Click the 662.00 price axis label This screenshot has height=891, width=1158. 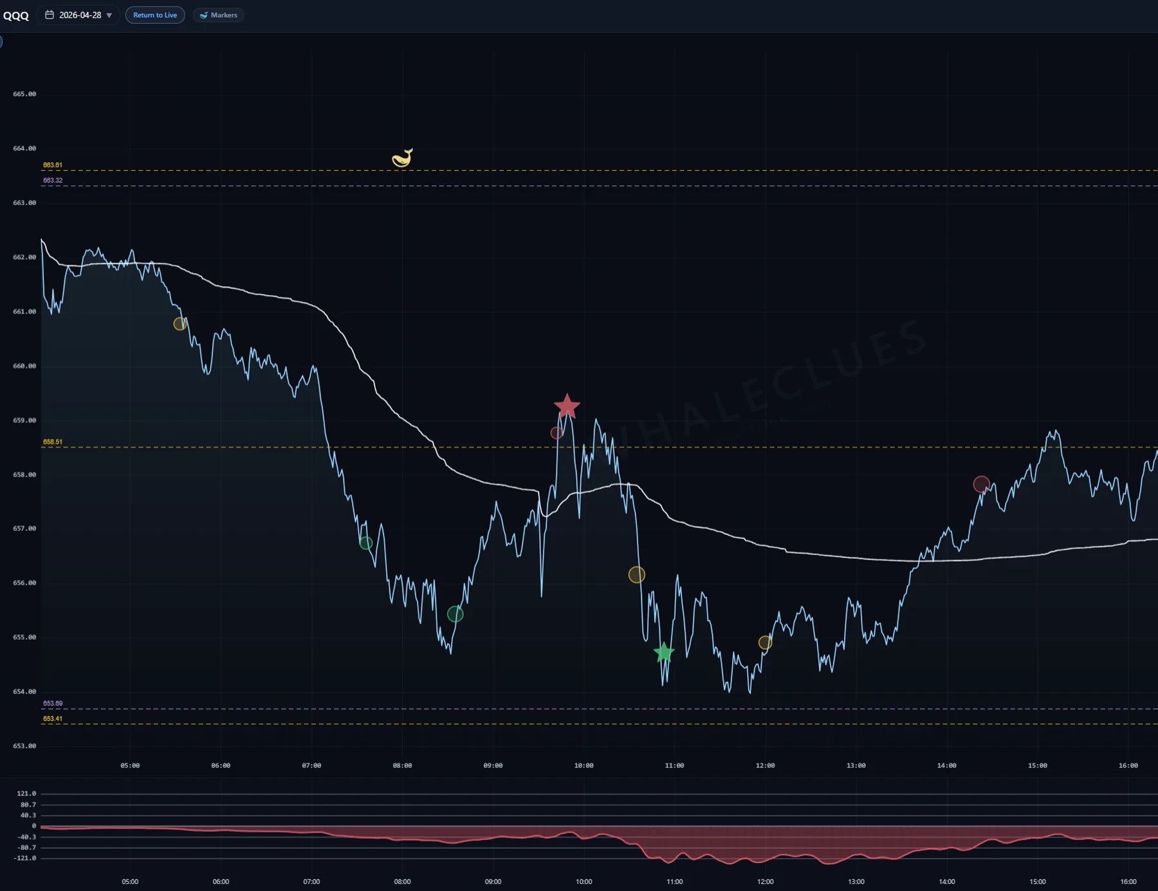(24, 258)
